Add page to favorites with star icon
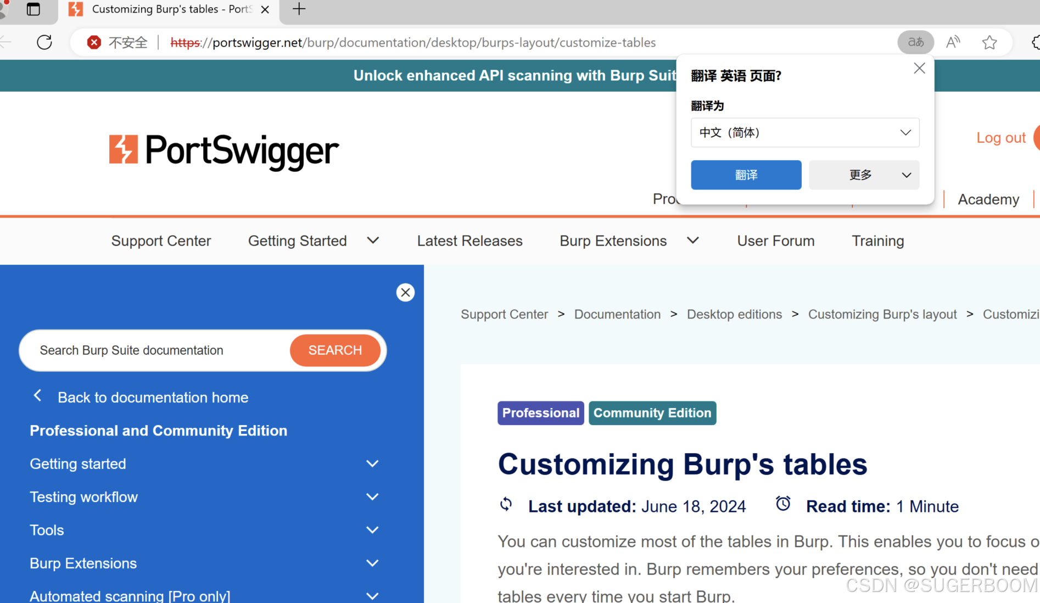 tap(989, 42)
